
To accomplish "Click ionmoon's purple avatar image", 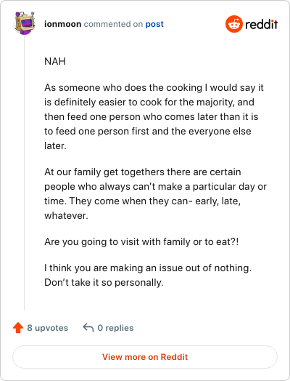I will pos(25,23).
